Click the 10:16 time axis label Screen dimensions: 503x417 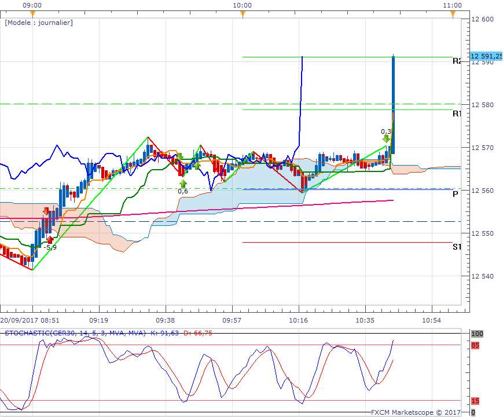[298, 320]
